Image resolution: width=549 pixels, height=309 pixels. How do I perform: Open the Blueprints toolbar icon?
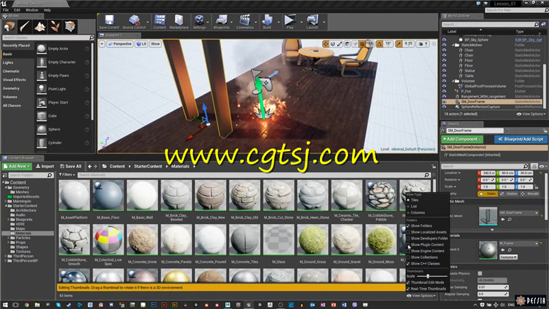[x=221, y=22]
